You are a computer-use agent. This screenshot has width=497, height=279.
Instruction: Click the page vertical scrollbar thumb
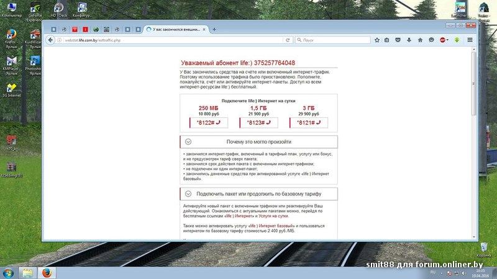click(x=474, y=84)
